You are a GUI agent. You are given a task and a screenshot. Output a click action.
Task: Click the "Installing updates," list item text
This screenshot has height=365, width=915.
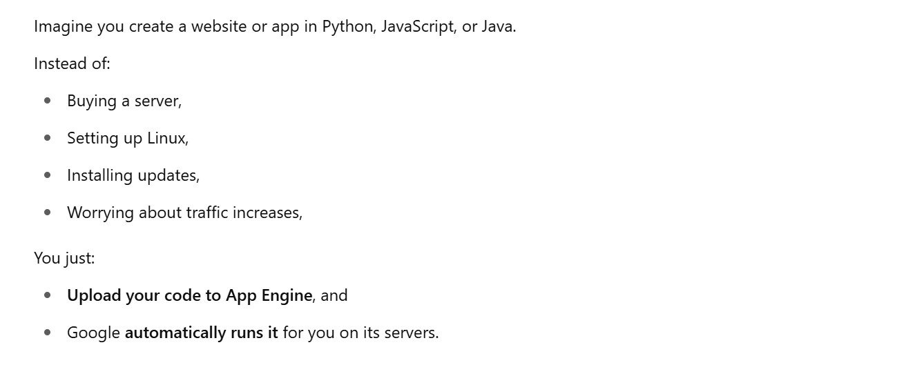coord(133,175)
